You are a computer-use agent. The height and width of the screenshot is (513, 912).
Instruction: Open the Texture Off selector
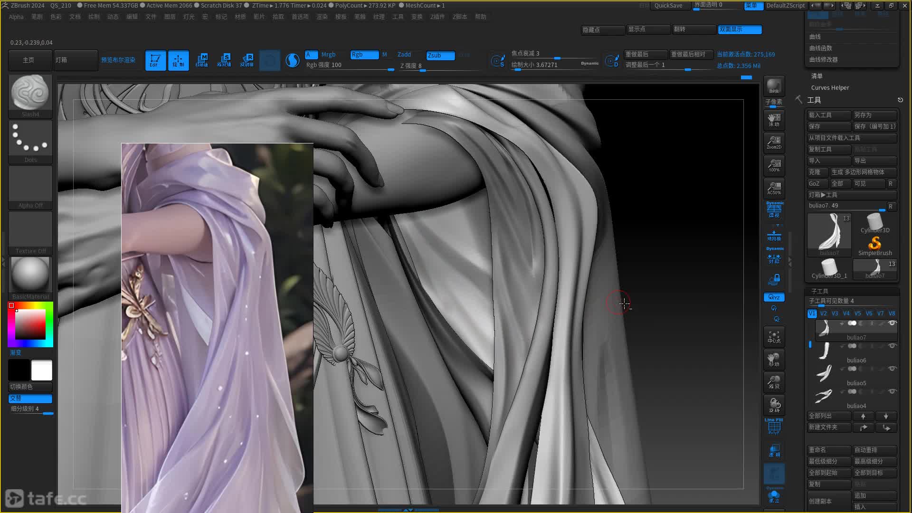(x=30, y=233)
